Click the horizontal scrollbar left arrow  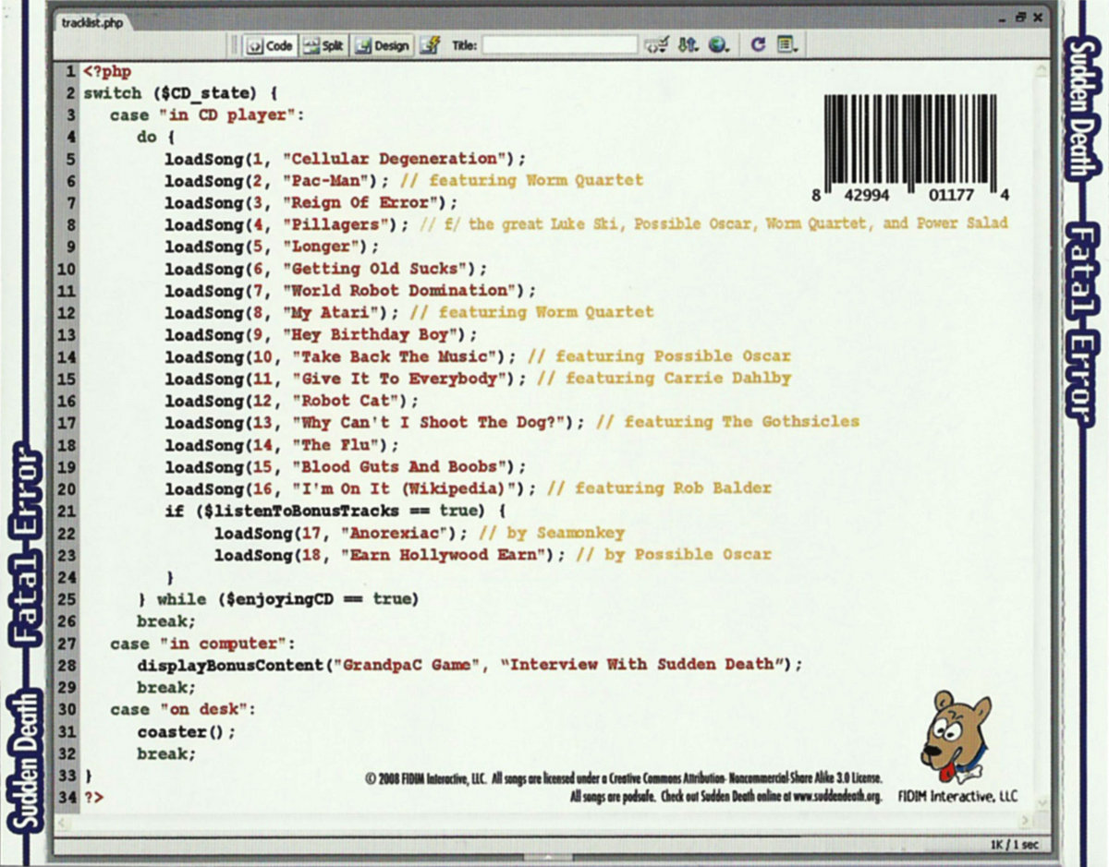(61, 822)
